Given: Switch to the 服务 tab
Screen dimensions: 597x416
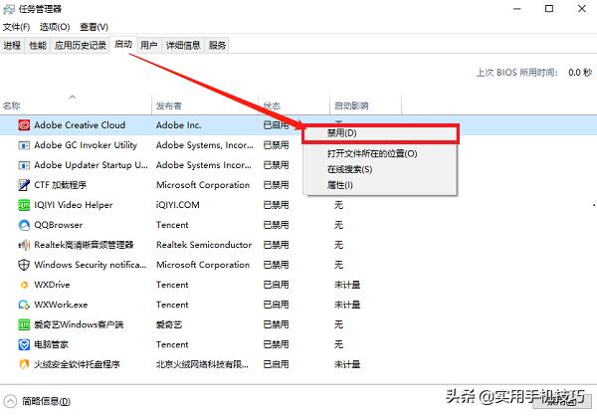Looking at the screenshot, I should [x=217, y=46].
